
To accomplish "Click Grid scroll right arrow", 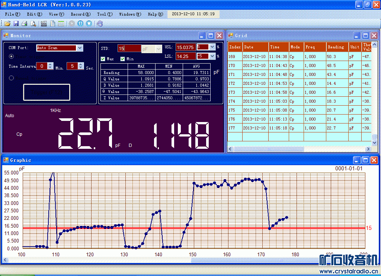I will [368, 149].
